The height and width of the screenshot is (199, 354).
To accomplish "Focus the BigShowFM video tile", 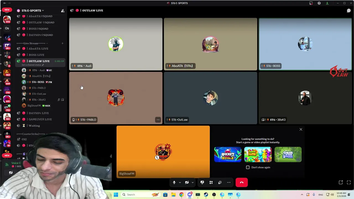I will [x=163, y=152].
